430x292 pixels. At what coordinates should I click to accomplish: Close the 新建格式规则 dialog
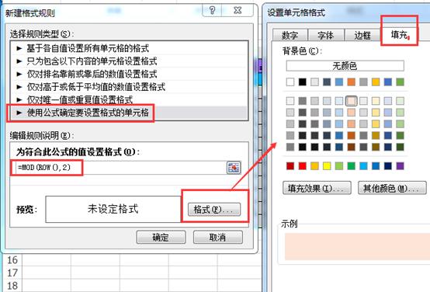coord(238,10)
